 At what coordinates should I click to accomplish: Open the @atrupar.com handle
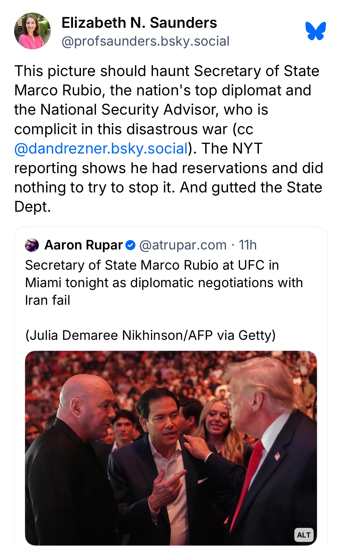coord(183,245)
